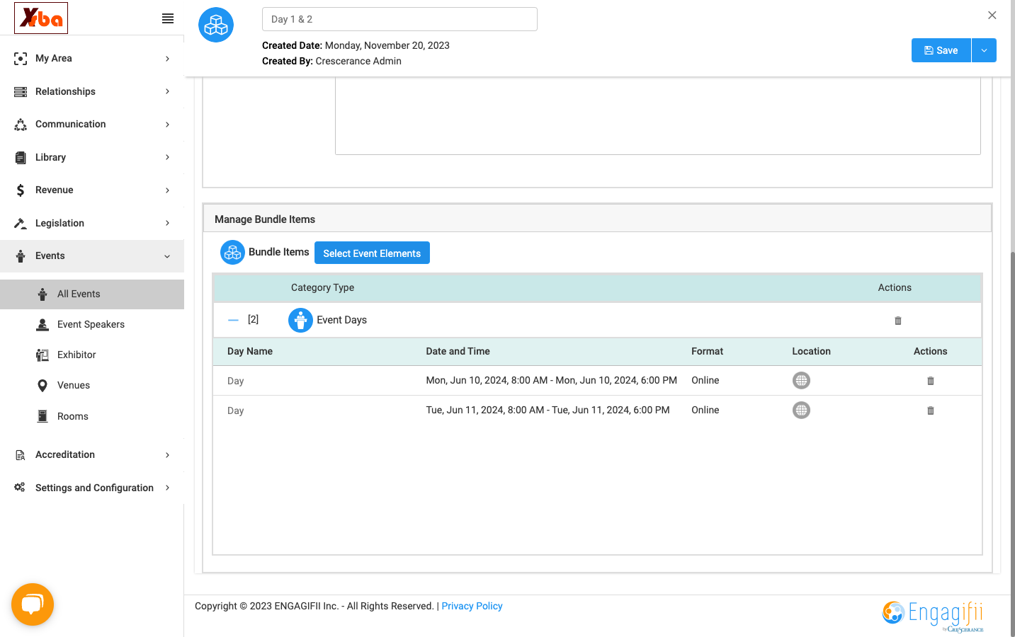Viewport: 1015px width, 637px height.
Task: Click the Event Days category icon
Action: [300, 320]
